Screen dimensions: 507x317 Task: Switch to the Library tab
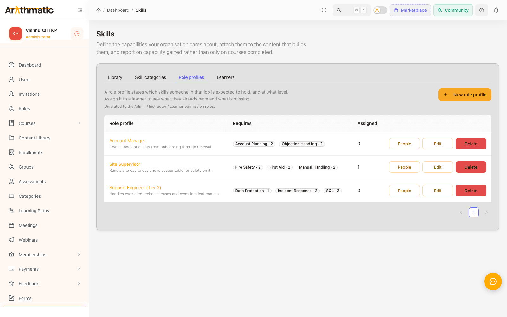(115, 77)
